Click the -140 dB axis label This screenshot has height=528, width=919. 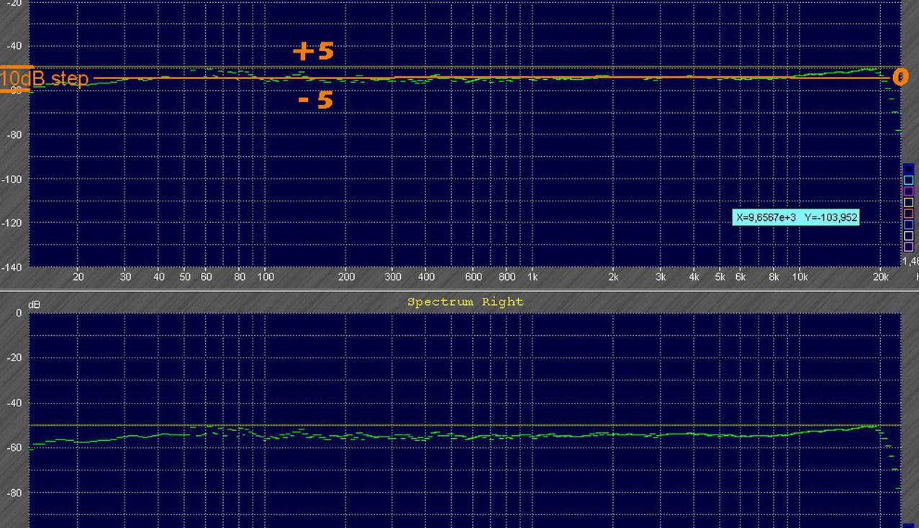point(14,268)
